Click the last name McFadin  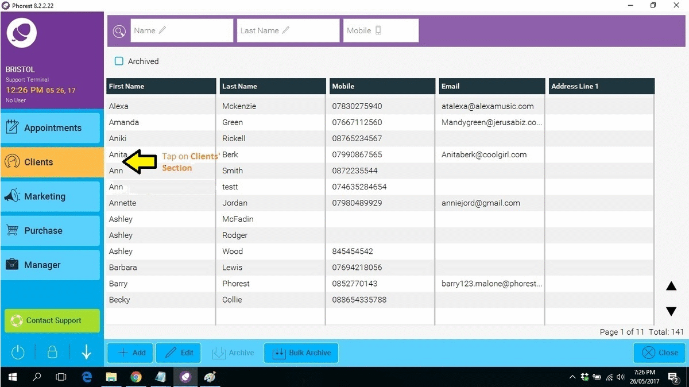coord(238,219)
